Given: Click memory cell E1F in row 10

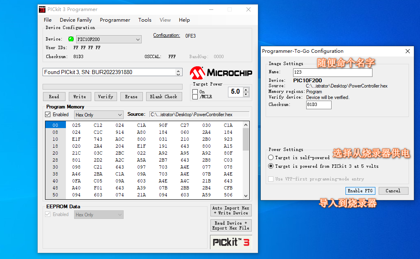Looking at the screenshot, I should point(76,139).
